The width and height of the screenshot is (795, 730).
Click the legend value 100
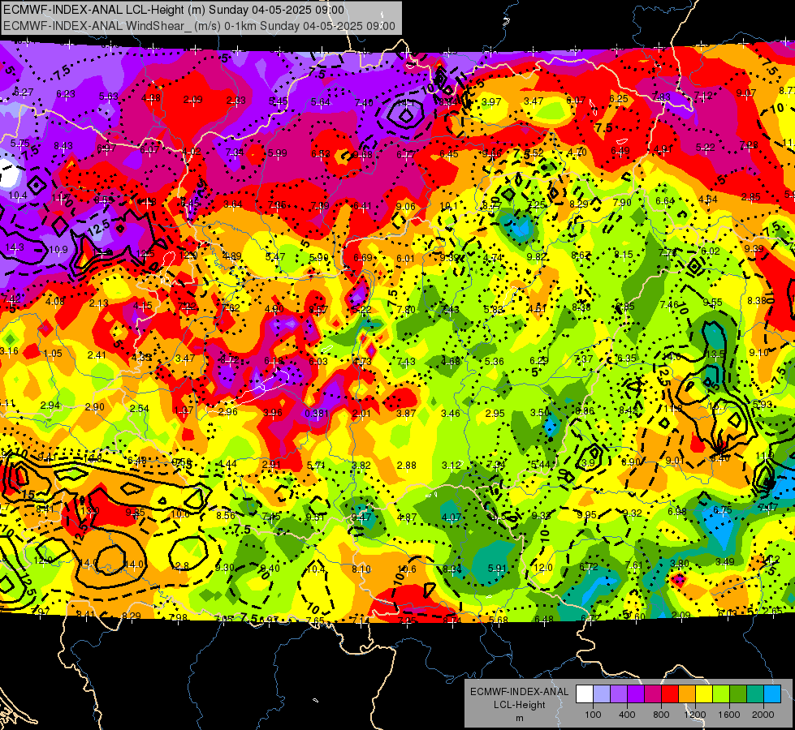coord(593,715)
